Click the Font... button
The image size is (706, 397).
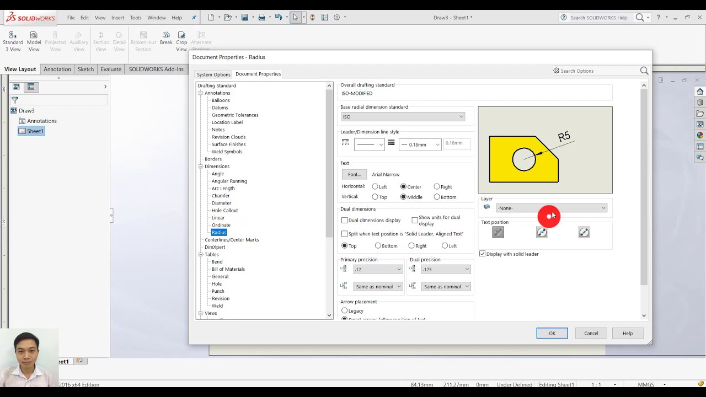click(x=354, y=175)
